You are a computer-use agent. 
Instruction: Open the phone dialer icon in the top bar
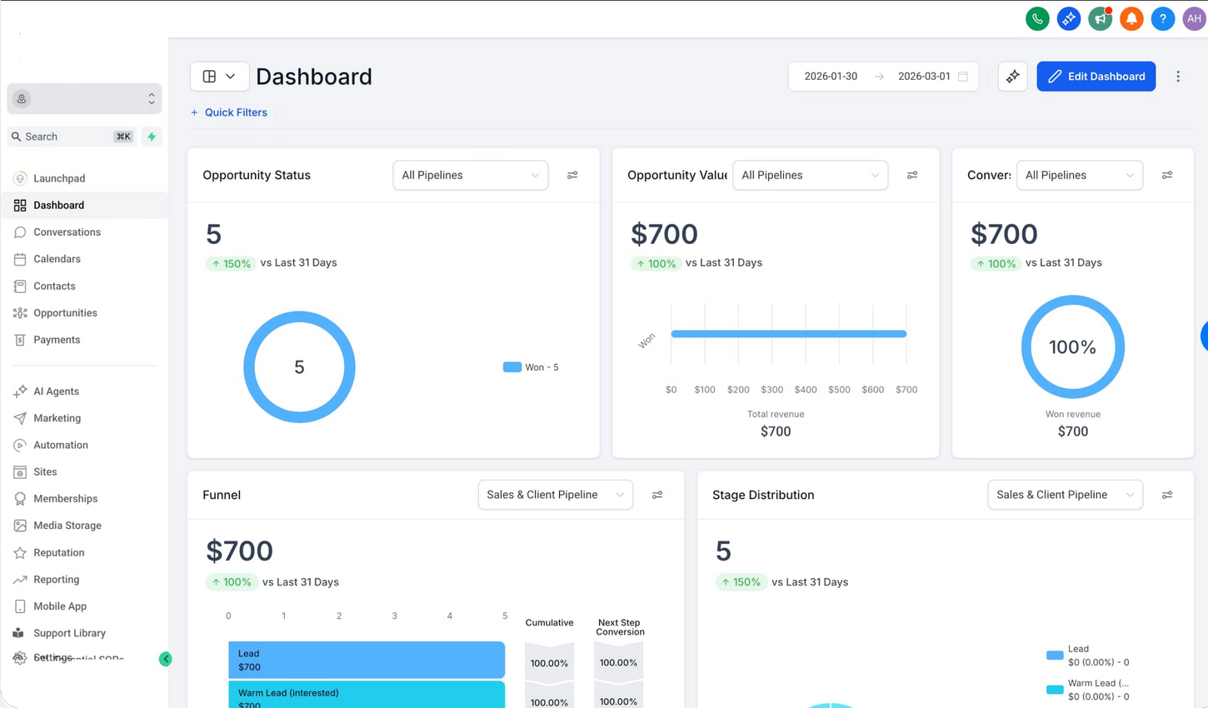coord(1037,18)
